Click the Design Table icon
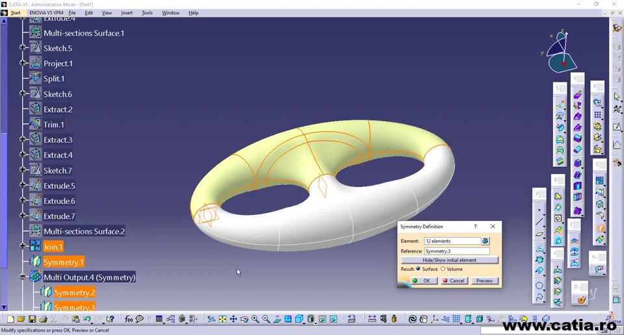This screenshot has height=335, width=624. (159, 319)
